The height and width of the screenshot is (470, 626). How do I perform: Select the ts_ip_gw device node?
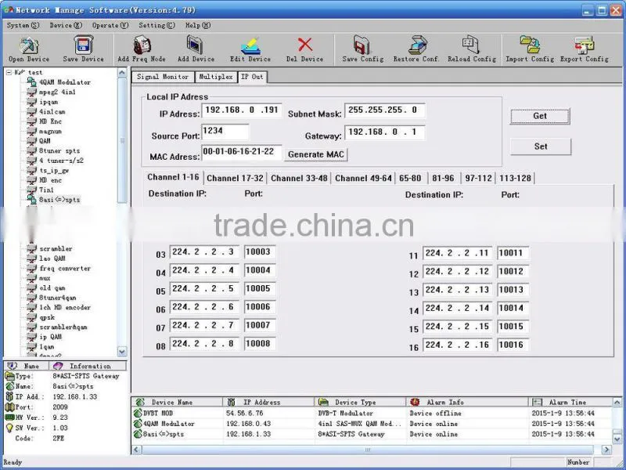coord(54,170)
